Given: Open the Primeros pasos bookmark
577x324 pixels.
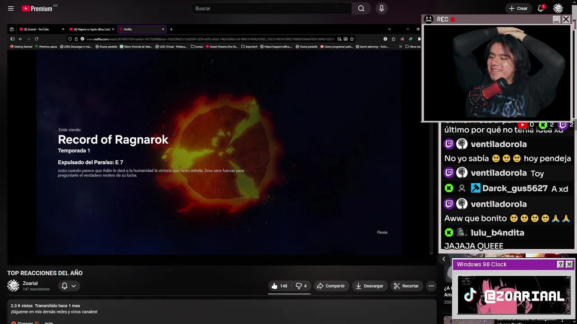Looking at the screenshot, I should tap(46, 46).
